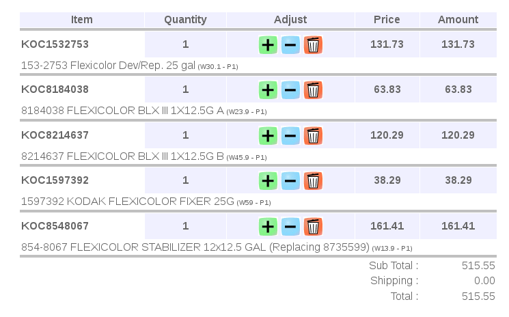This screenshot has width=509, height=317.
Task: Add one more Stabilizer KOC8548067
Action: 268,226
